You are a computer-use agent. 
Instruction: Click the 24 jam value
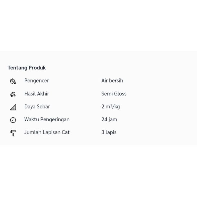tap(109, 119)
